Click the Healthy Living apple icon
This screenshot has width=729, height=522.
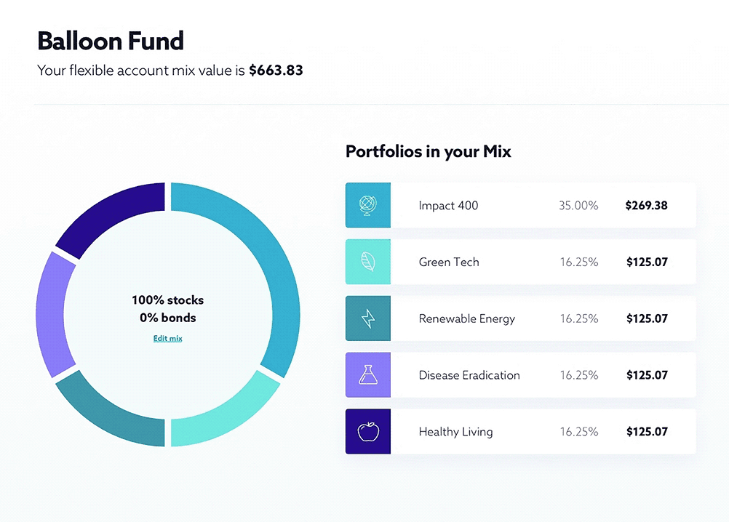[x=367, y=431]
